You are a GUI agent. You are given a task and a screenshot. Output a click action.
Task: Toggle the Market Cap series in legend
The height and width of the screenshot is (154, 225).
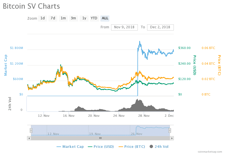click(70, 146)
